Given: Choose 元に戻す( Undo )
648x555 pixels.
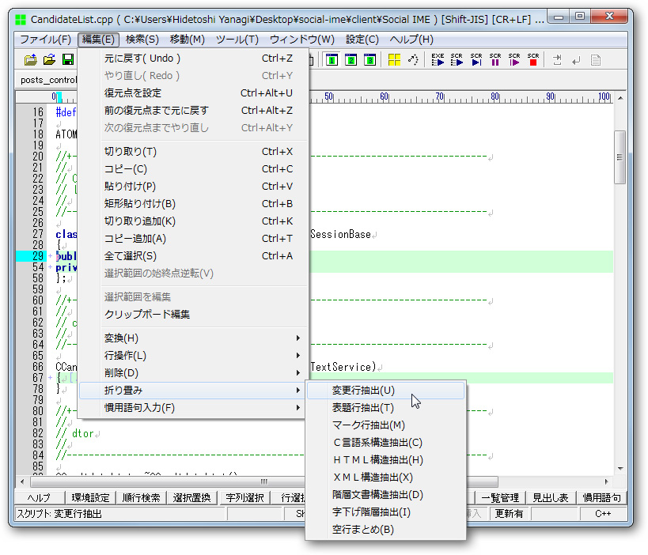Looking at the screenshot, I should (x=193, y=59).
